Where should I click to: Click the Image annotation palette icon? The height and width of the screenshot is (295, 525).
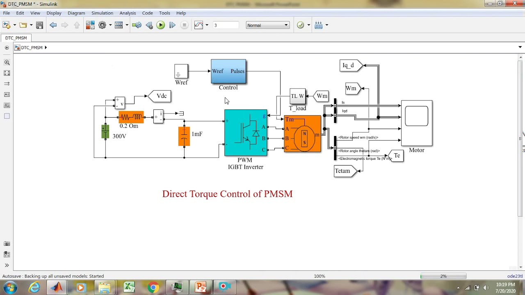click(7, 105)
